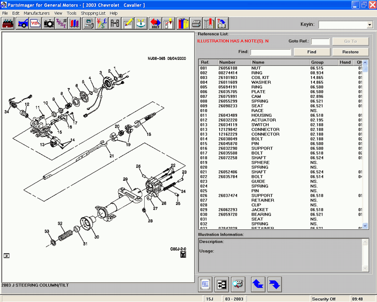Click the red illustration note message
Image resolution: width=377 pixels, height=302 pixels.
tap(233, 41)
